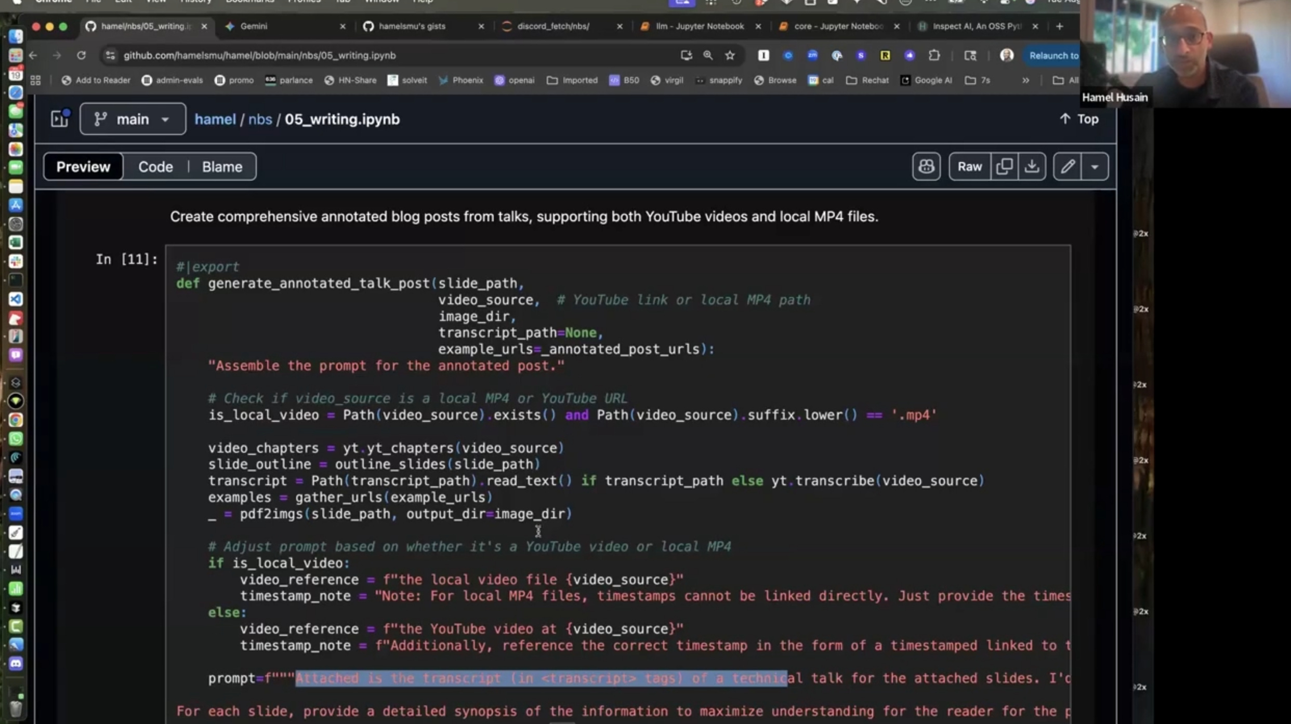Switch to Preview view

click(x=83, y=167)
